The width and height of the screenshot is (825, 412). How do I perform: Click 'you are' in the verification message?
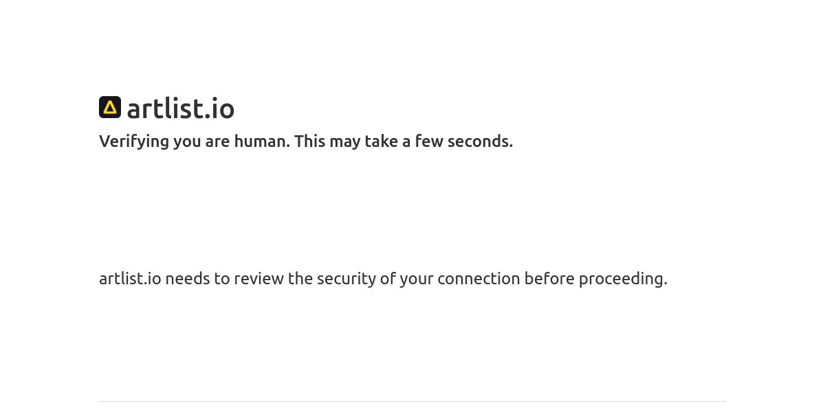[201, 141]
